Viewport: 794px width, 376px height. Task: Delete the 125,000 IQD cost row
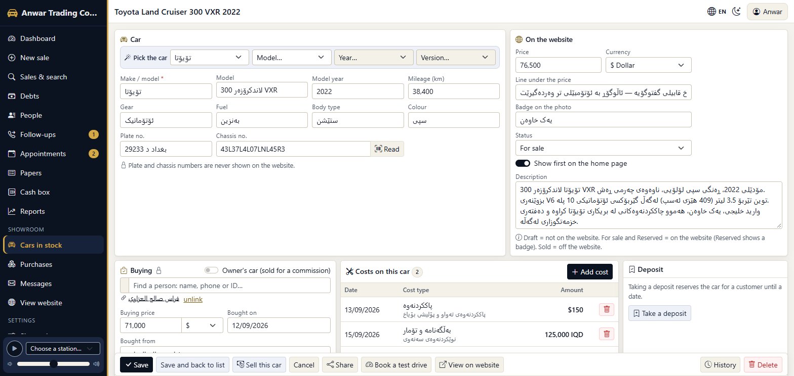[607, 334]
